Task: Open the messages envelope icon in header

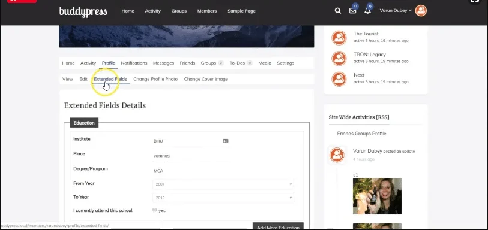Action: [352, 11]
